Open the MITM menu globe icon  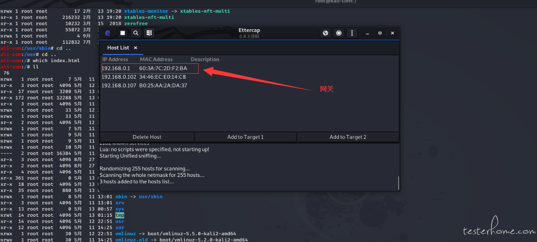(326, 33)
